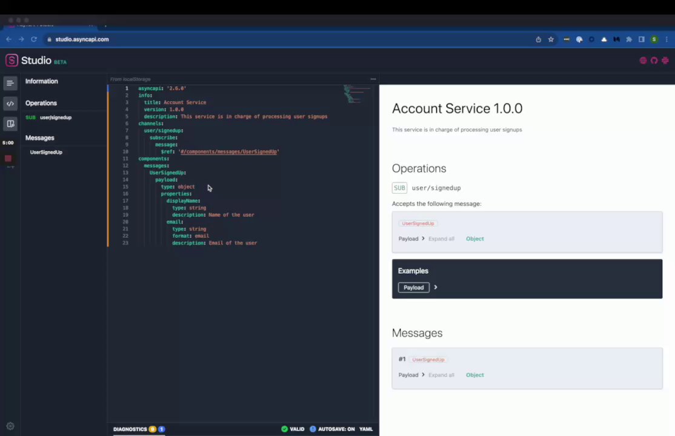Follow the #/components/messages/UserSignedUp reference link

[x=228, y=151]
